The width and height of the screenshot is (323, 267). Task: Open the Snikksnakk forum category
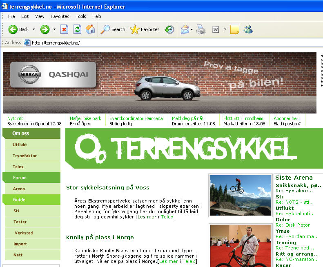point(298,185)
